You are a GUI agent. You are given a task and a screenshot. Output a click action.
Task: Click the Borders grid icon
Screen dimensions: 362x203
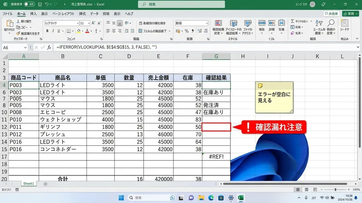[x=68, y=31]
